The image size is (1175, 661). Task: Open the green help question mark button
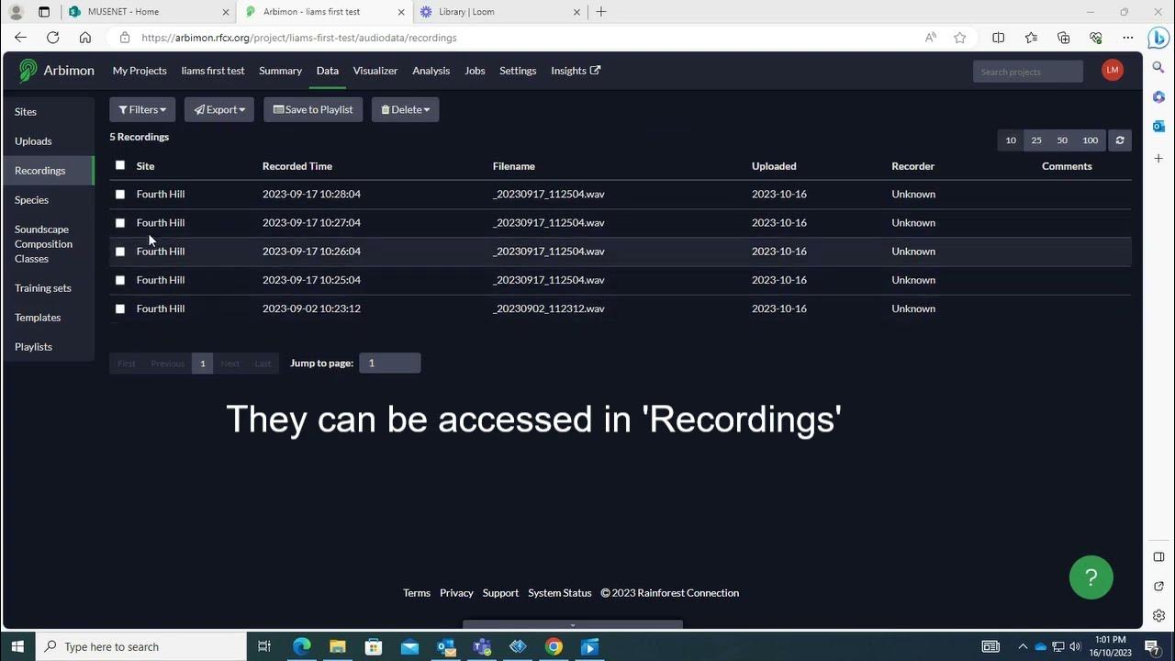pyautogui.click(x=1091, y=577)
